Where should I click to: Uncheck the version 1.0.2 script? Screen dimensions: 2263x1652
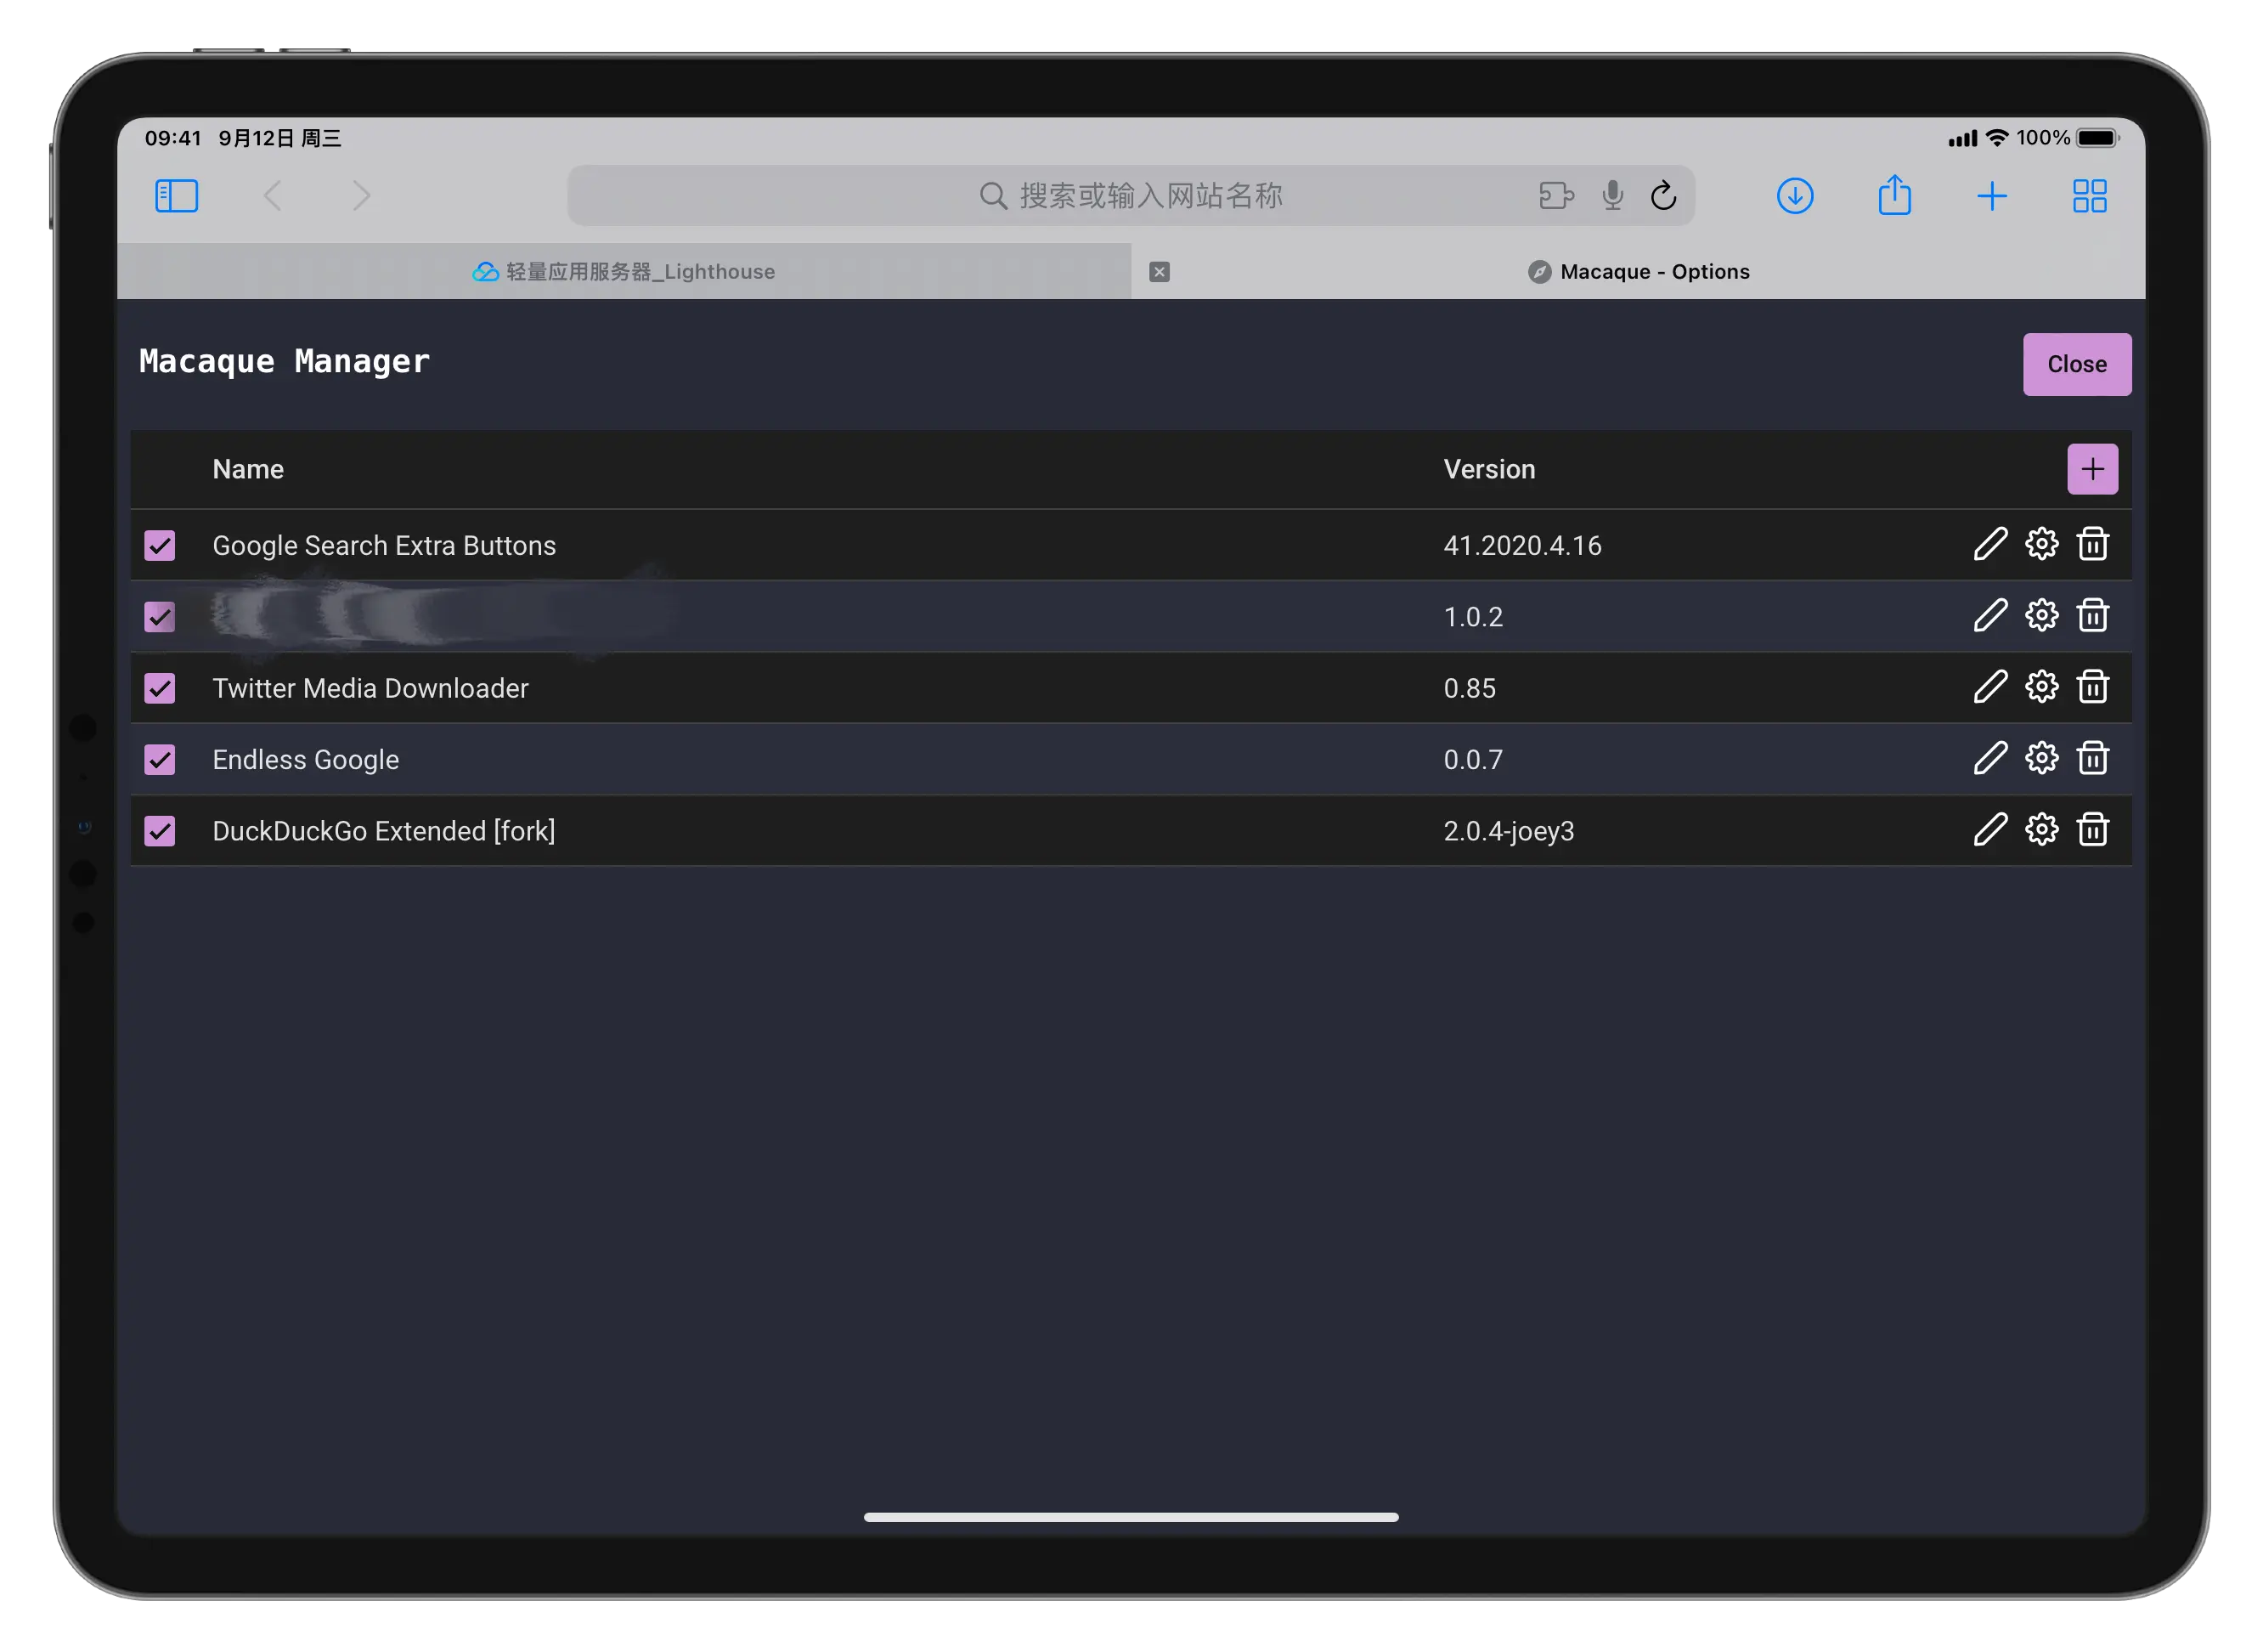coord(160,616)
